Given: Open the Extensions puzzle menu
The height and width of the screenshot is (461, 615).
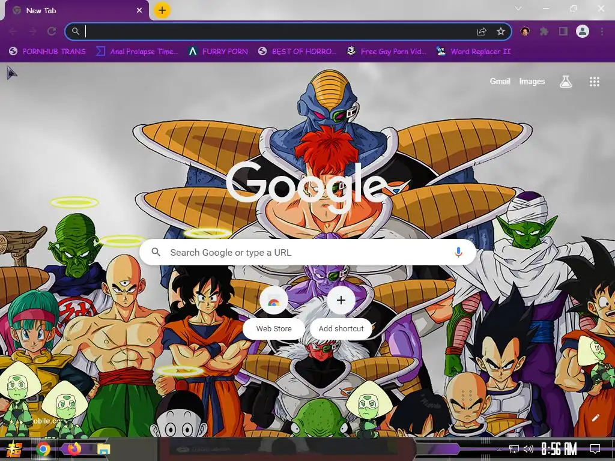Looking at the screenshot, I should click(544, 31).
